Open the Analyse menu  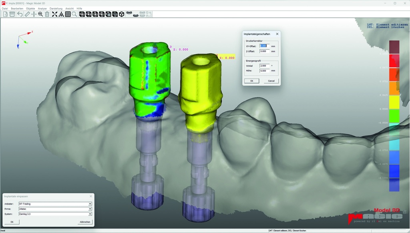[x=42, y=9]
